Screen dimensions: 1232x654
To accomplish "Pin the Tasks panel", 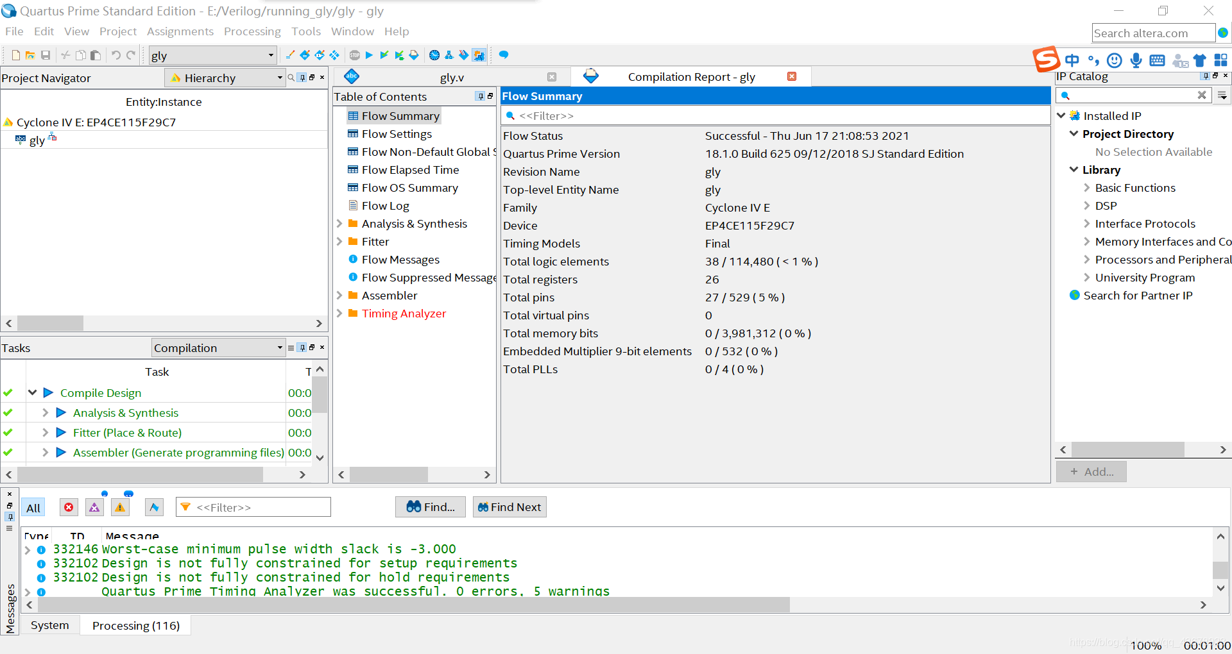I will [302, 348].
